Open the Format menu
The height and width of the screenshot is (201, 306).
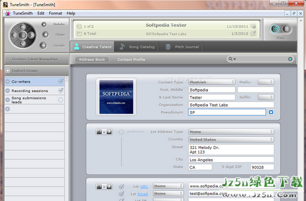pyautogui.click(x=55, y=13)
